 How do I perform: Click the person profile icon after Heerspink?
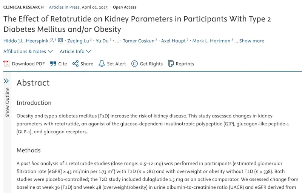pyautogui.click(x=52, y=40)
